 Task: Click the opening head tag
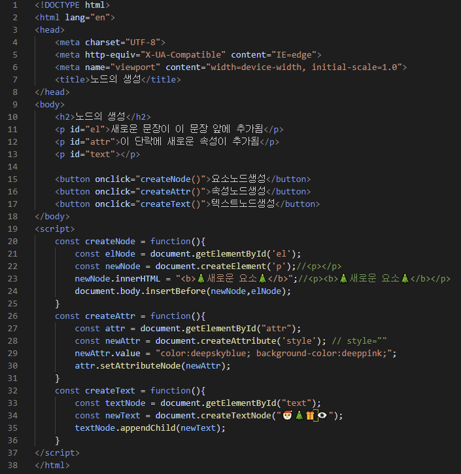(x=50, y=30)
